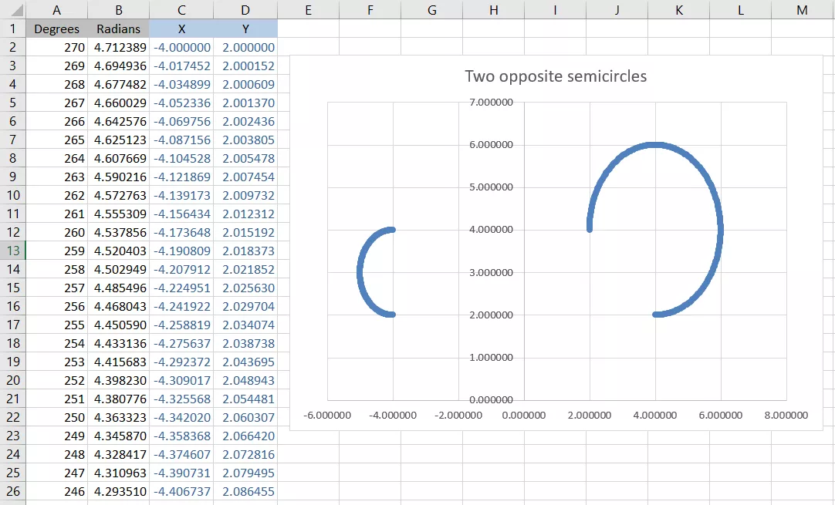
Task: Click the X header cell C1
Action: [181, 29]
